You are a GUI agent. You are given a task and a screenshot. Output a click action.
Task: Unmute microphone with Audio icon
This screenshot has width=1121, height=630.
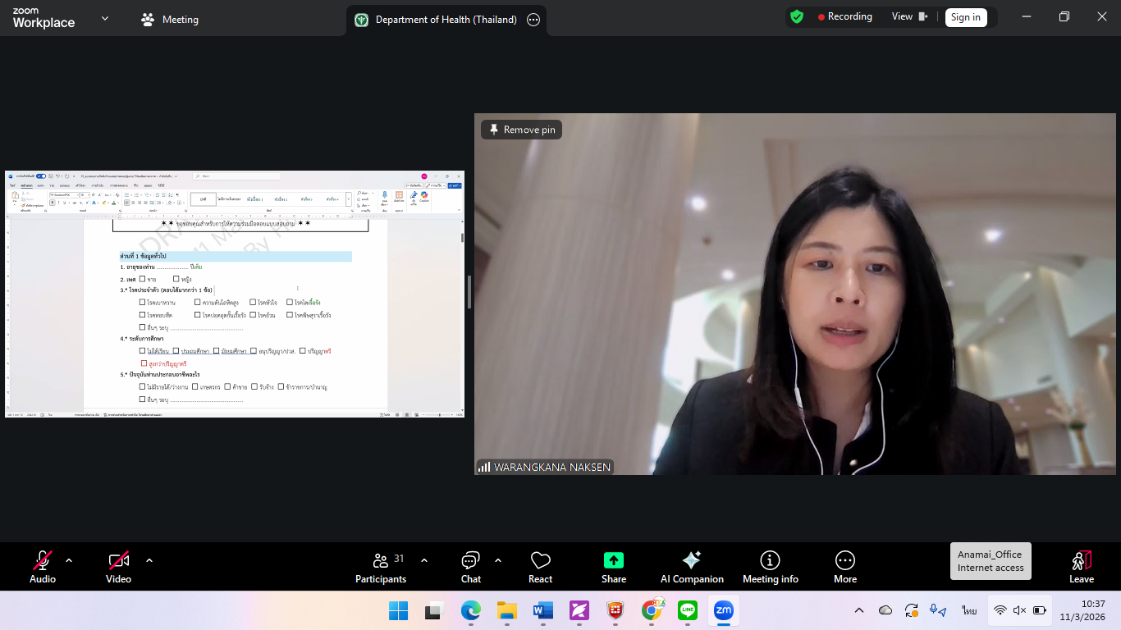tap(43, 561)
